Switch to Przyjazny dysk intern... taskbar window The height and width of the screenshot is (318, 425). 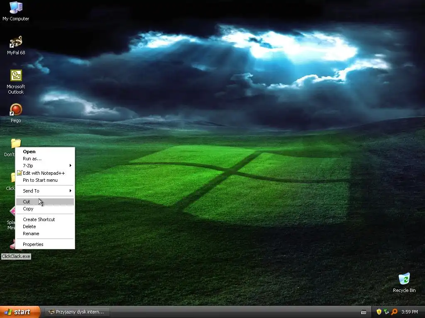pyautogui.click(x=77, y=312)
